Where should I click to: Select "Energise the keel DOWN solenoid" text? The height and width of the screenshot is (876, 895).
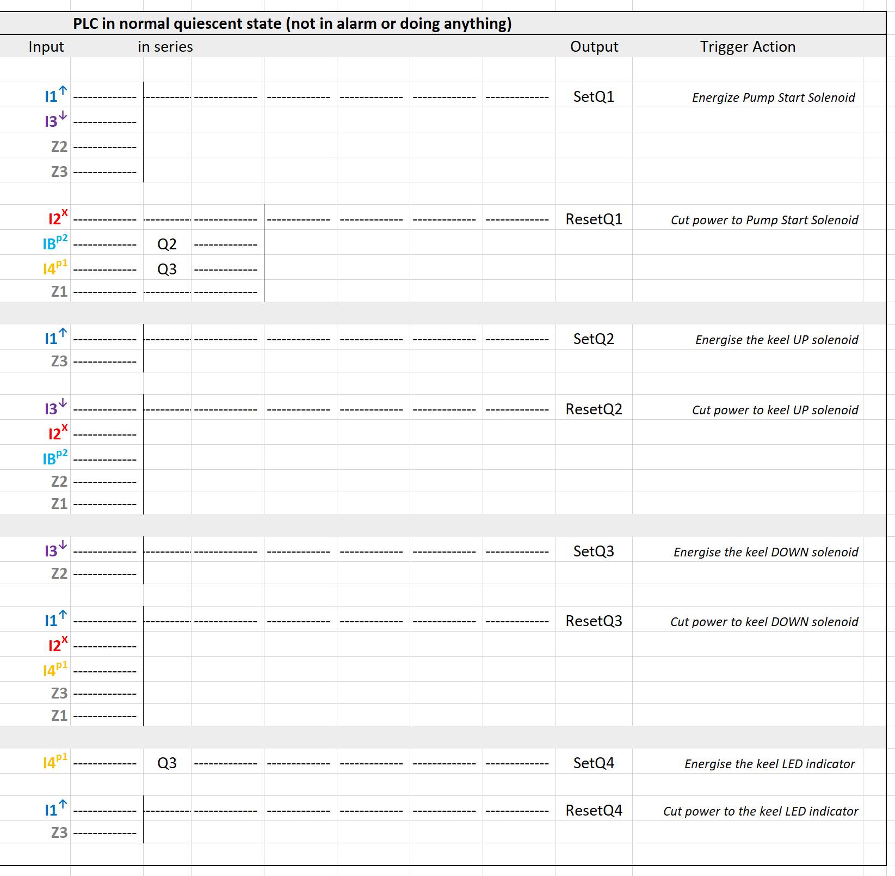[x=766, y=553]
